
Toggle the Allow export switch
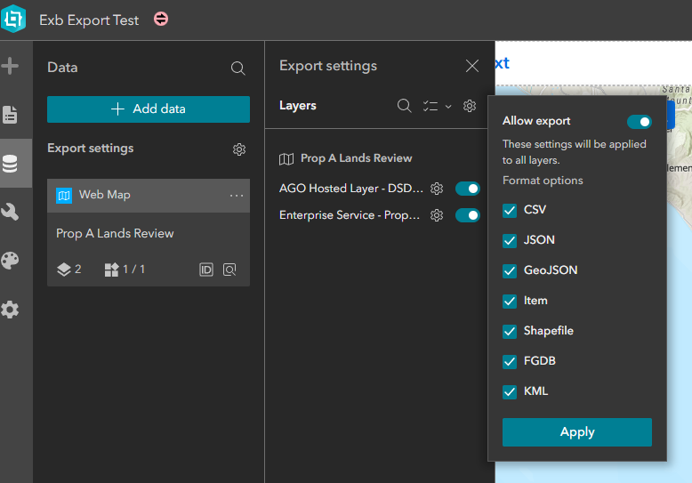pyautogui.click(x=639, y=122)
